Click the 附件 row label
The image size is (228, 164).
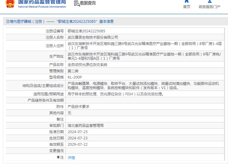coord(60,107)
